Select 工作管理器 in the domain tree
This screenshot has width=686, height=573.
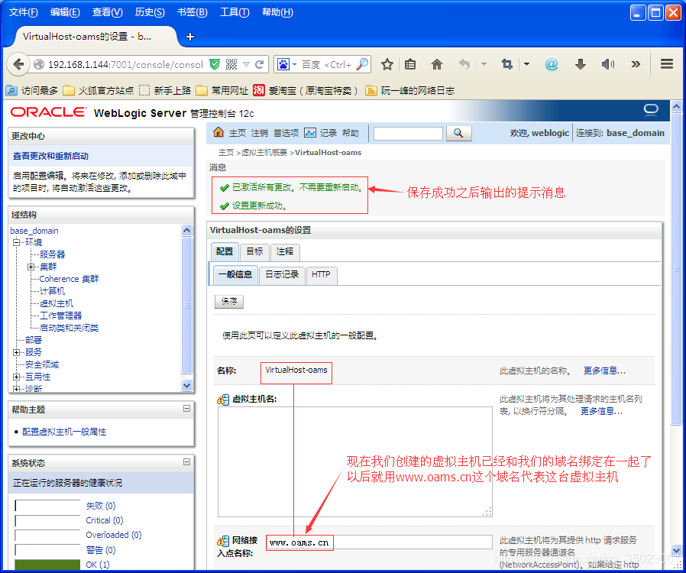coord(61,316)
